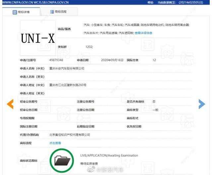Select international class value 12
212x175 pixels.
(x=154, y=60)
